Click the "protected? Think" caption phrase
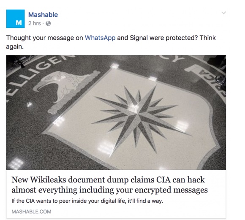Viewport: 245px width, 220px height. click(x=191, y=38)
